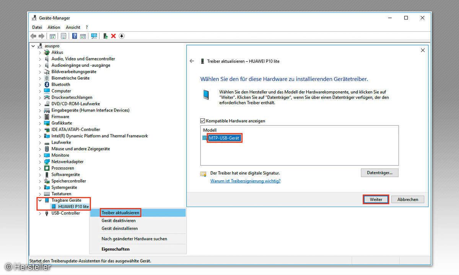Open Eigenschaften from context menu

[x=138, y=249]
